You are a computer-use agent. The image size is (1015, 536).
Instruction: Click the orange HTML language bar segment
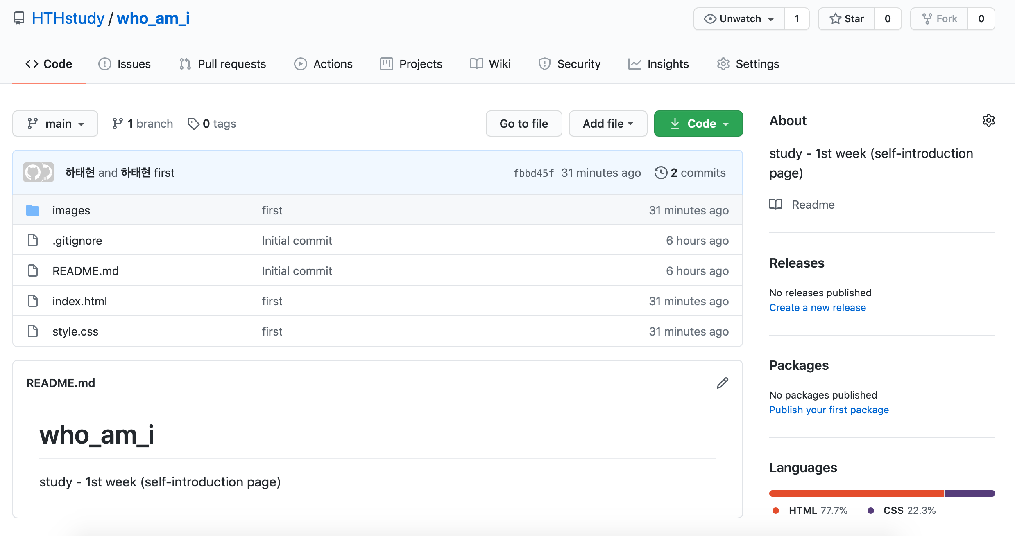[x=856, y=493]
